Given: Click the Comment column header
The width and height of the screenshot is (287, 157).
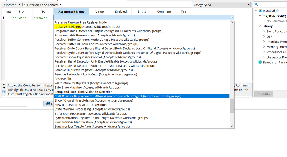Looking at the screenshot, I should 164,11.
